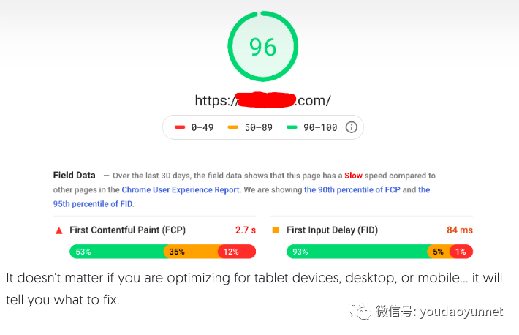
Task: Click the orange FID square icon
Action: coord(276,230)
